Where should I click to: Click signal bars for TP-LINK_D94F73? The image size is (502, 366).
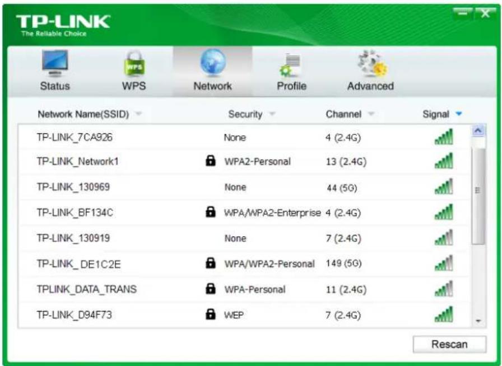(x=444, y=314)
